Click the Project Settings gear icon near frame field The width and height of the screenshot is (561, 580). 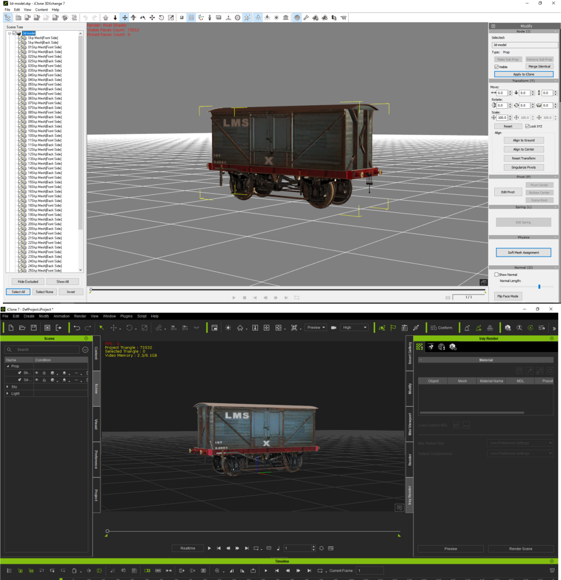(x=321, y=548)
